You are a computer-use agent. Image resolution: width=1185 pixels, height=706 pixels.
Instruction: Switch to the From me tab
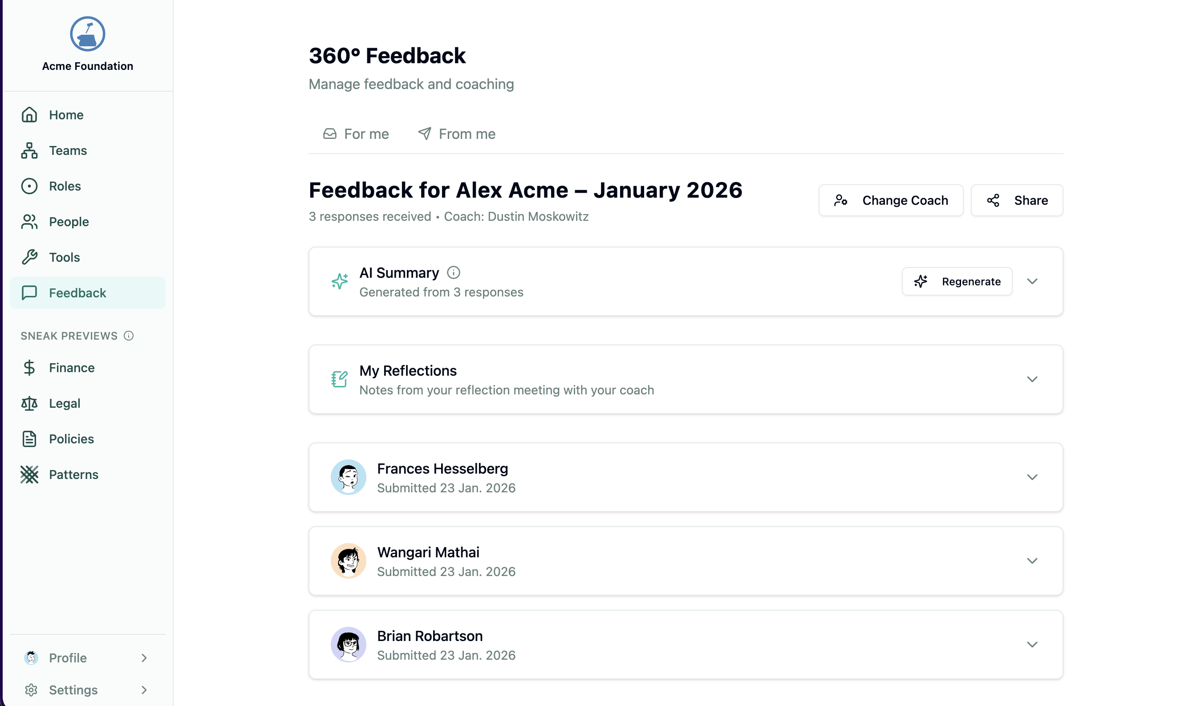[x=456, y=134]
